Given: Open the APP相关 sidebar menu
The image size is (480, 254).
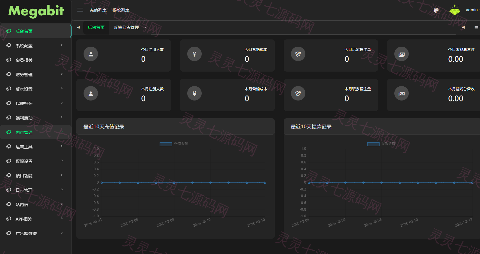Looking at the screenshot, I should (x=35, y=219).
